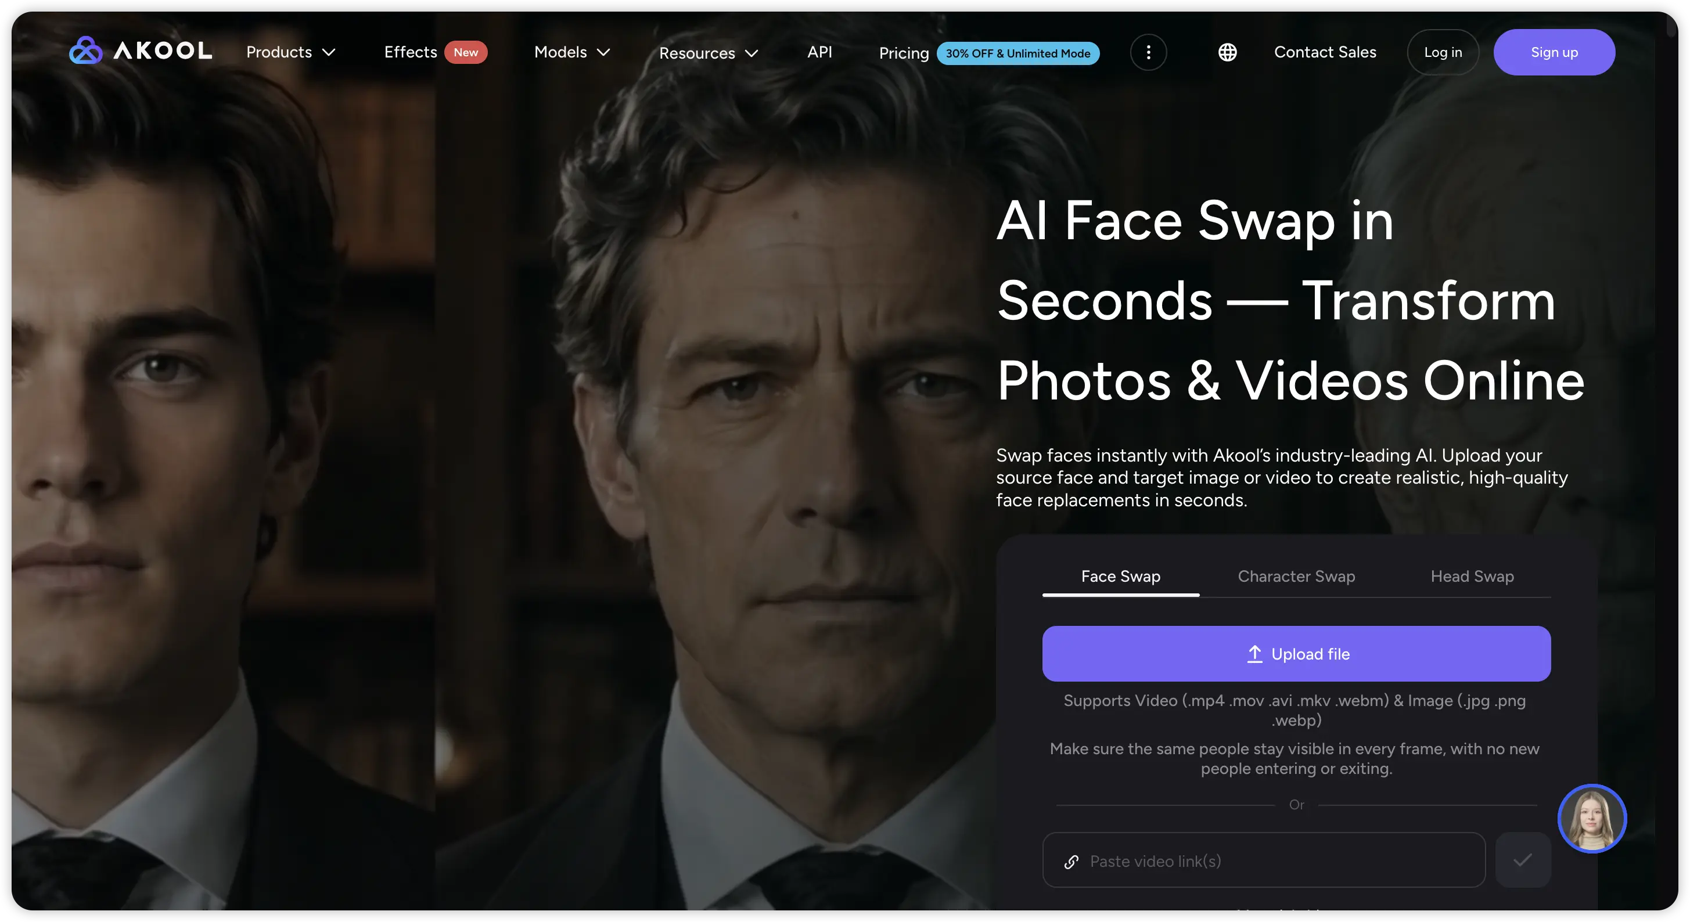This screenshot has width=1690, height=922.
Task: Open the API page
Action: point(819,52)
